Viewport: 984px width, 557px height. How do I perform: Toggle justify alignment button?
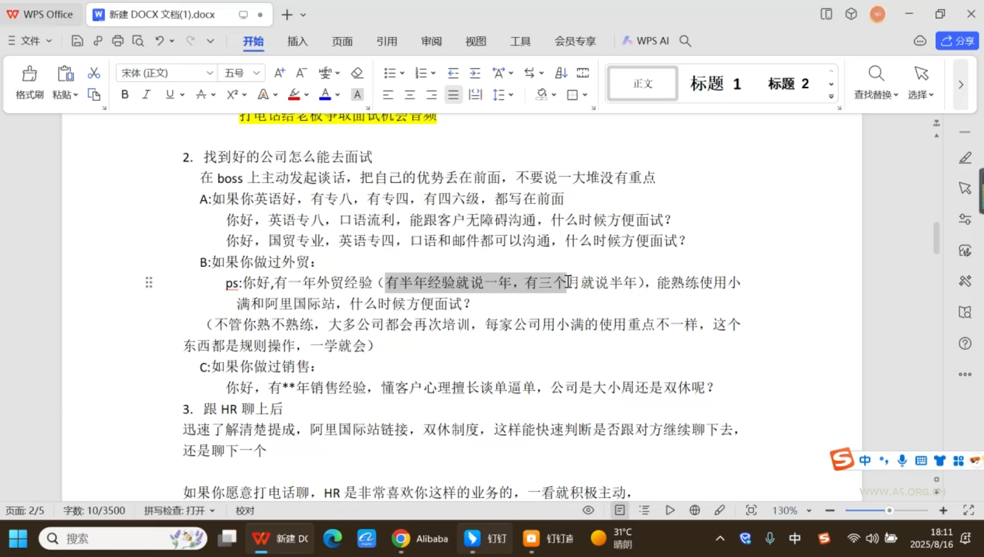click(453, 95)
